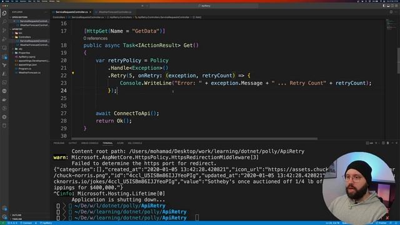Viewport: 400px width, 225px height.
Task: Open appsettings.Development.json in explorer
Action: pyautogui.click(x=29, y=61)
